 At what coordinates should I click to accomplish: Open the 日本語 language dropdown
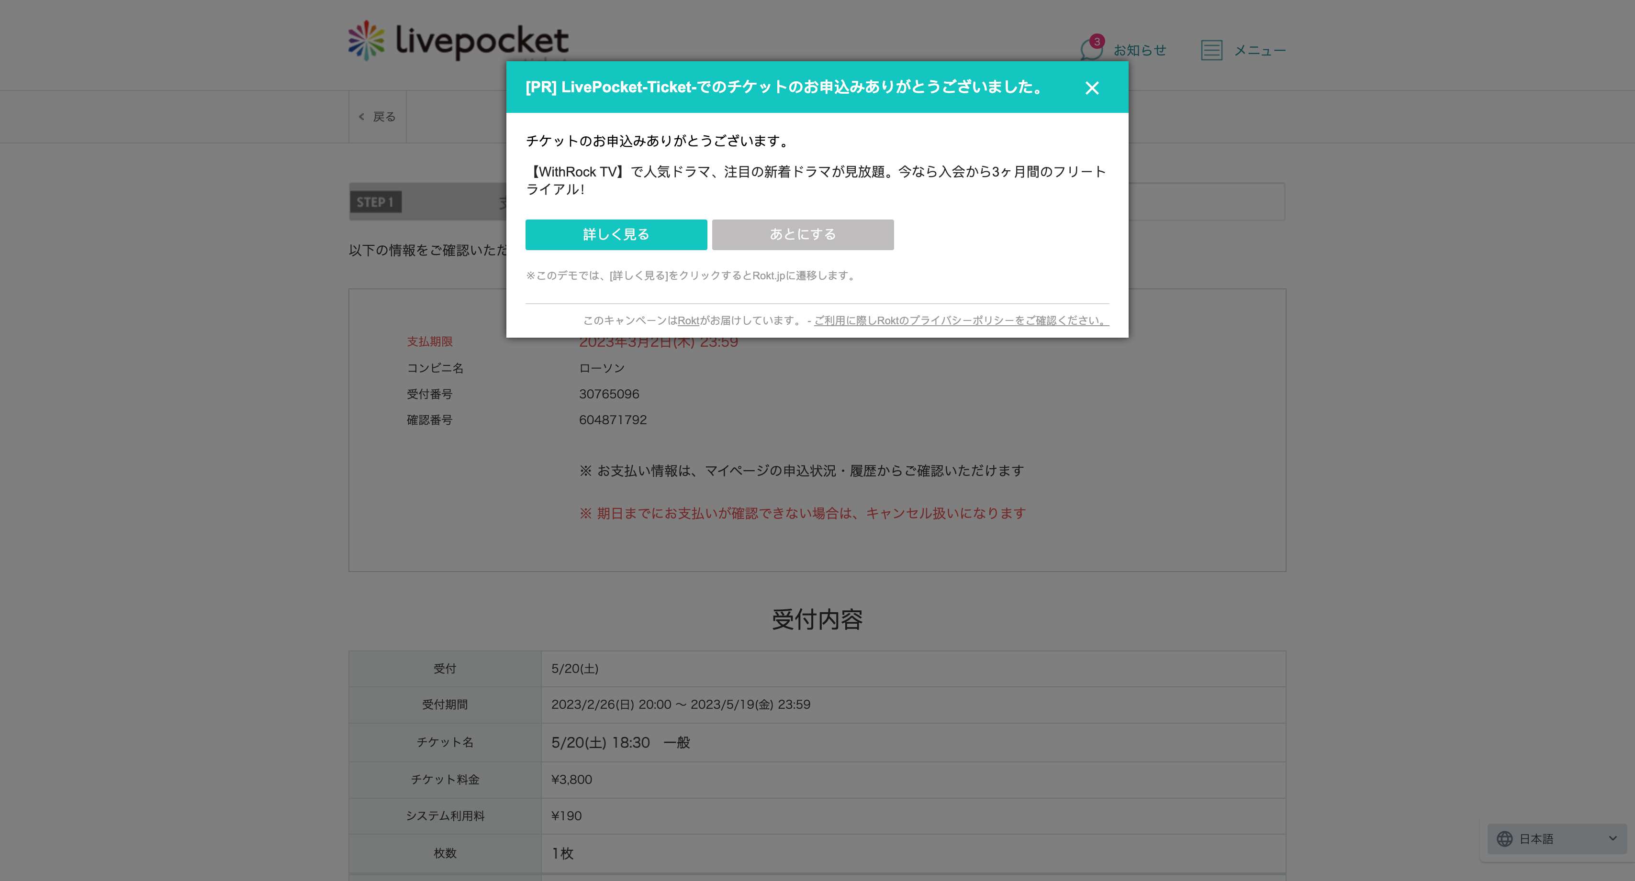pyautogui.click(x=1557, y=838)
